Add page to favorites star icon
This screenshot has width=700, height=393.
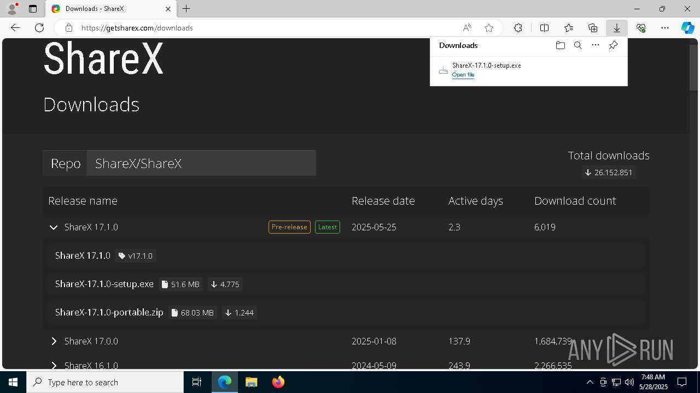(489, 28)
